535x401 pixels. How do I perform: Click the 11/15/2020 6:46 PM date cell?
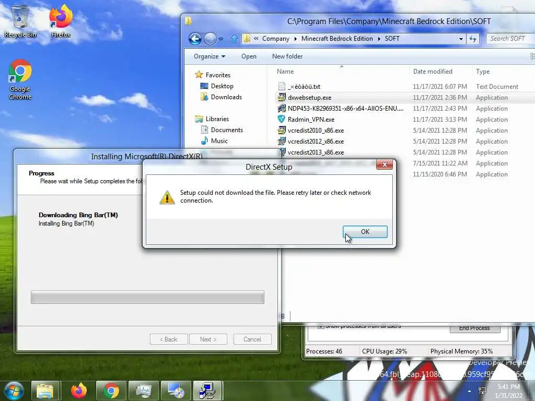pyautogui.click(x=440, y=174)
